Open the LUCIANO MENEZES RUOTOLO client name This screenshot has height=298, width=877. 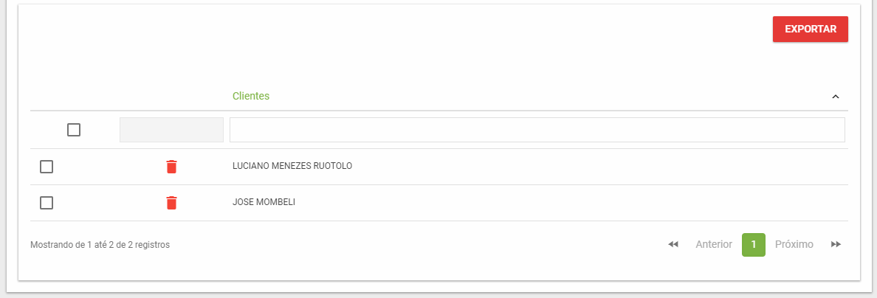pyautogui.click(x=292, y=166)
